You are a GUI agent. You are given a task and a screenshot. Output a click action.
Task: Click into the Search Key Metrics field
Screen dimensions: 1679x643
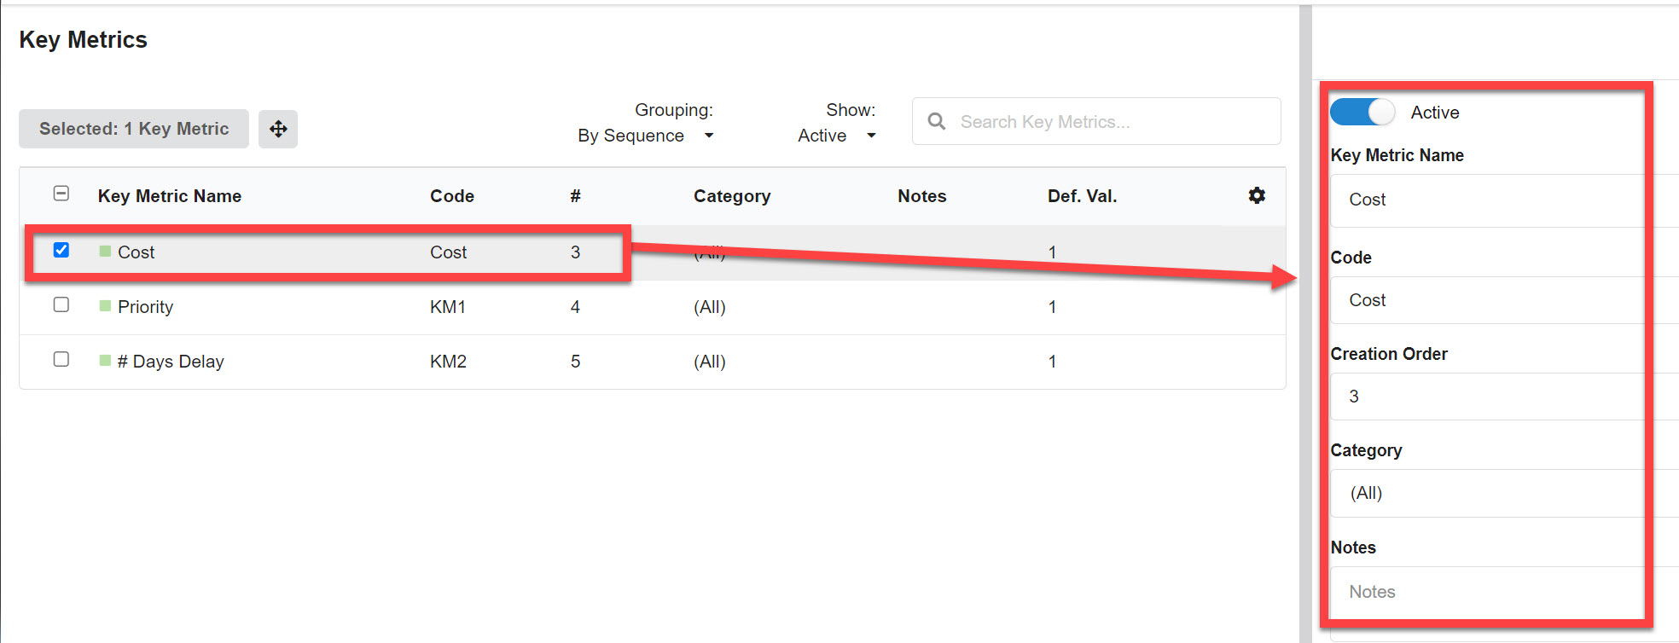click(x=1096, y=121)
